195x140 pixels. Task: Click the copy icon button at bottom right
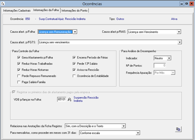[178, 129]
